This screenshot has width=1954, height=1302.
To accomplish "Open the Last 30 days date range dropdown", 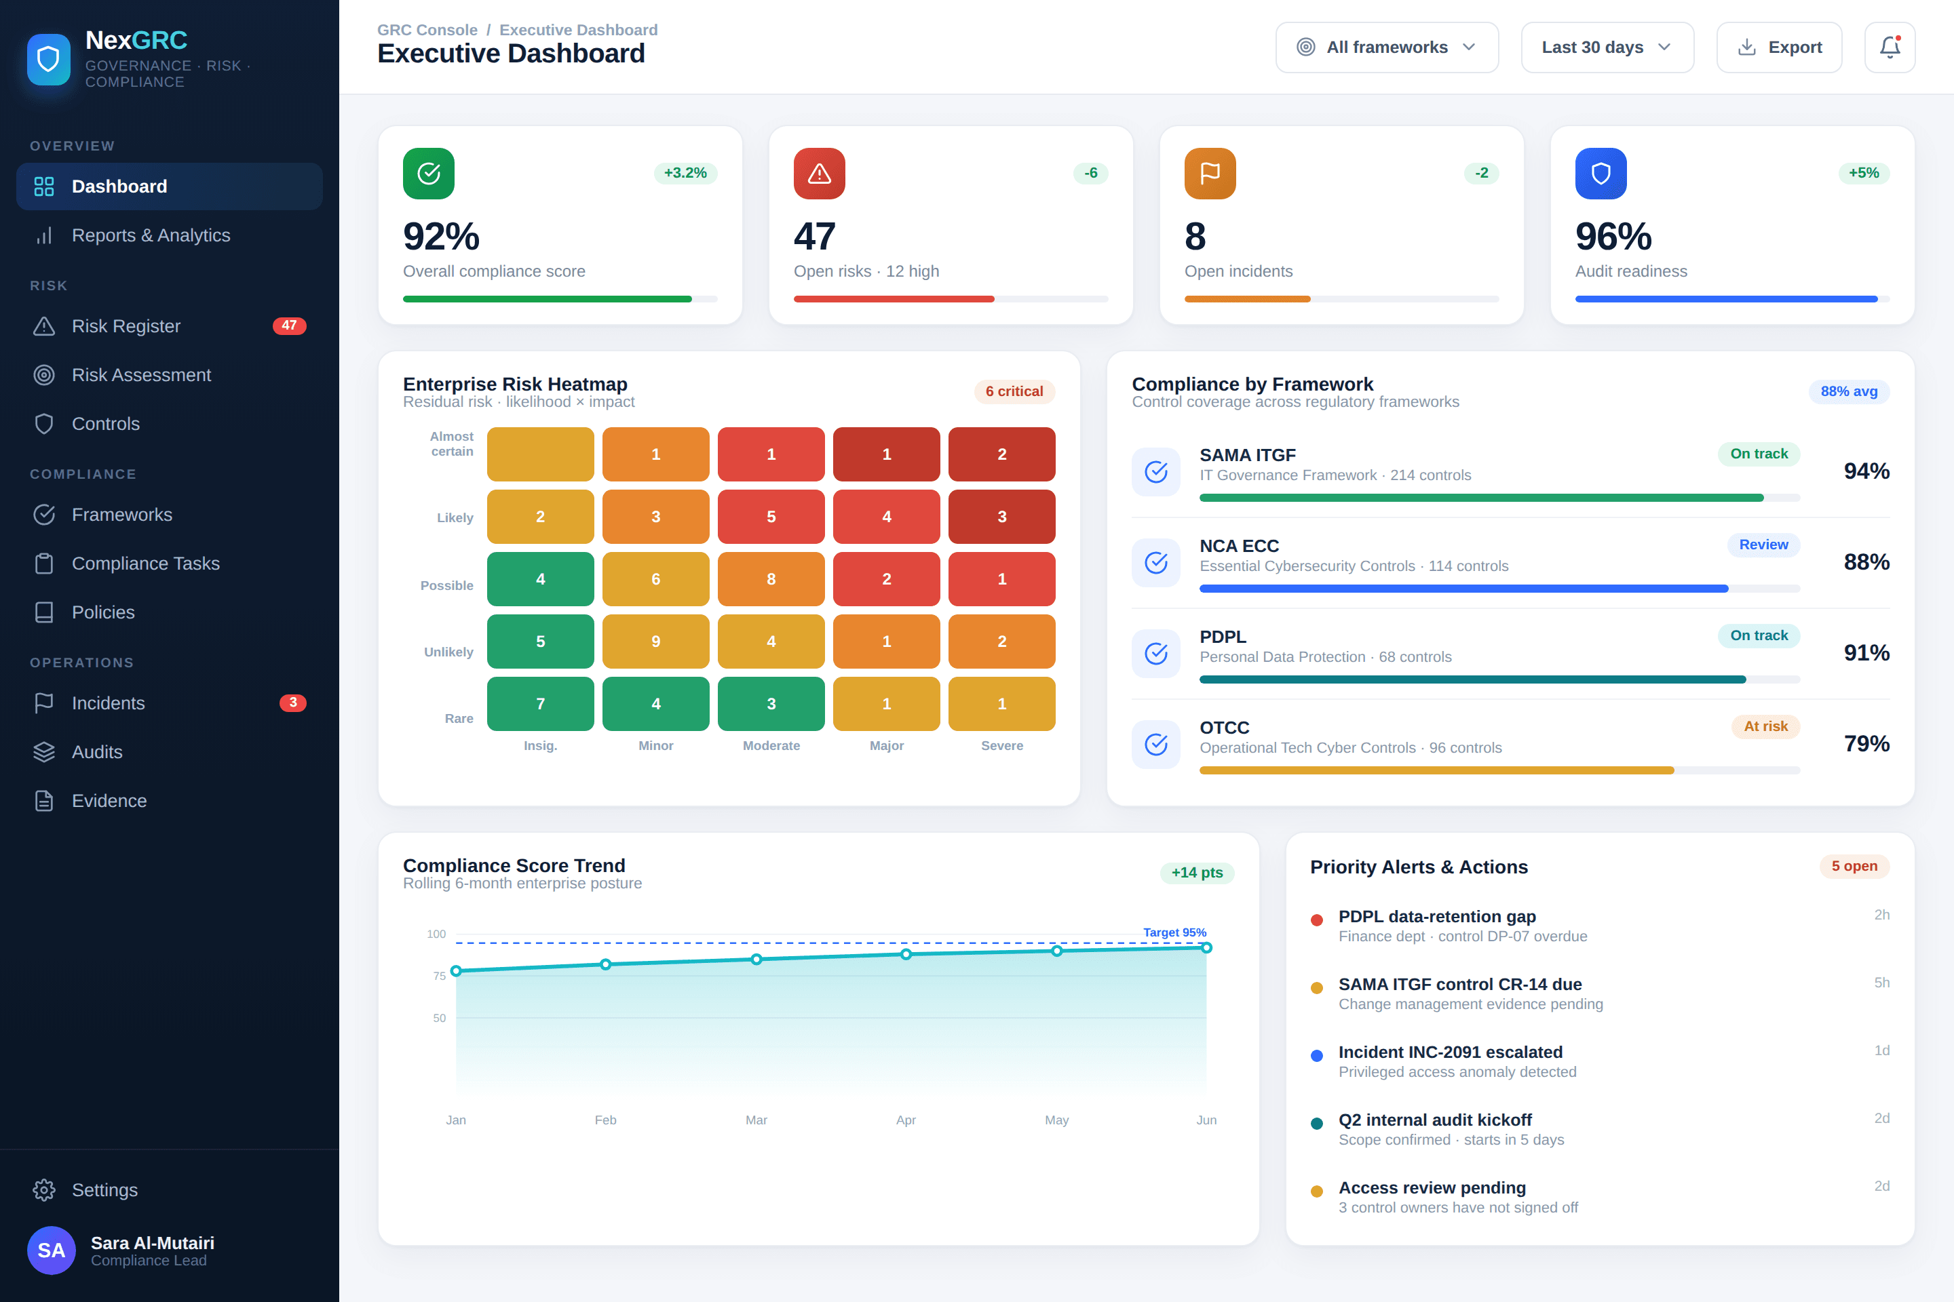I will (1607, 47).
